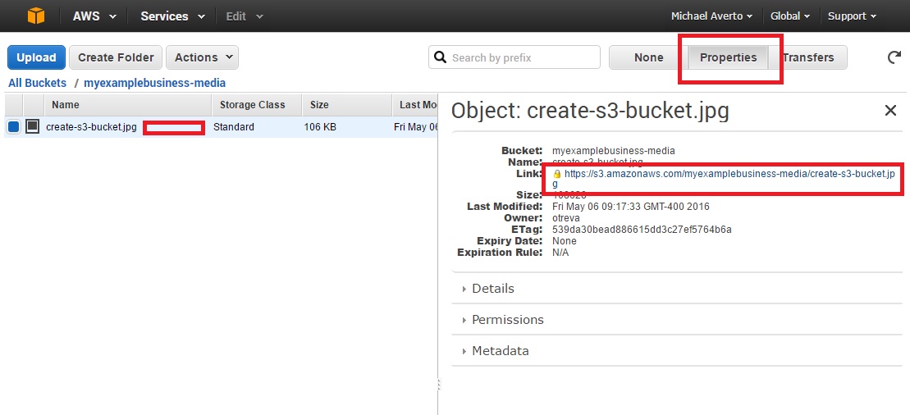Click the Upload button
The image size is (910, 415).
coord(36,57)
